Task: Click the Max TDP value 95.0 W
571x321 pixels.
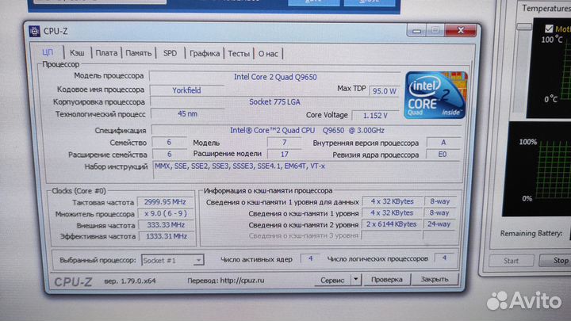Action: pyautogui.click(x=384, y=90)
